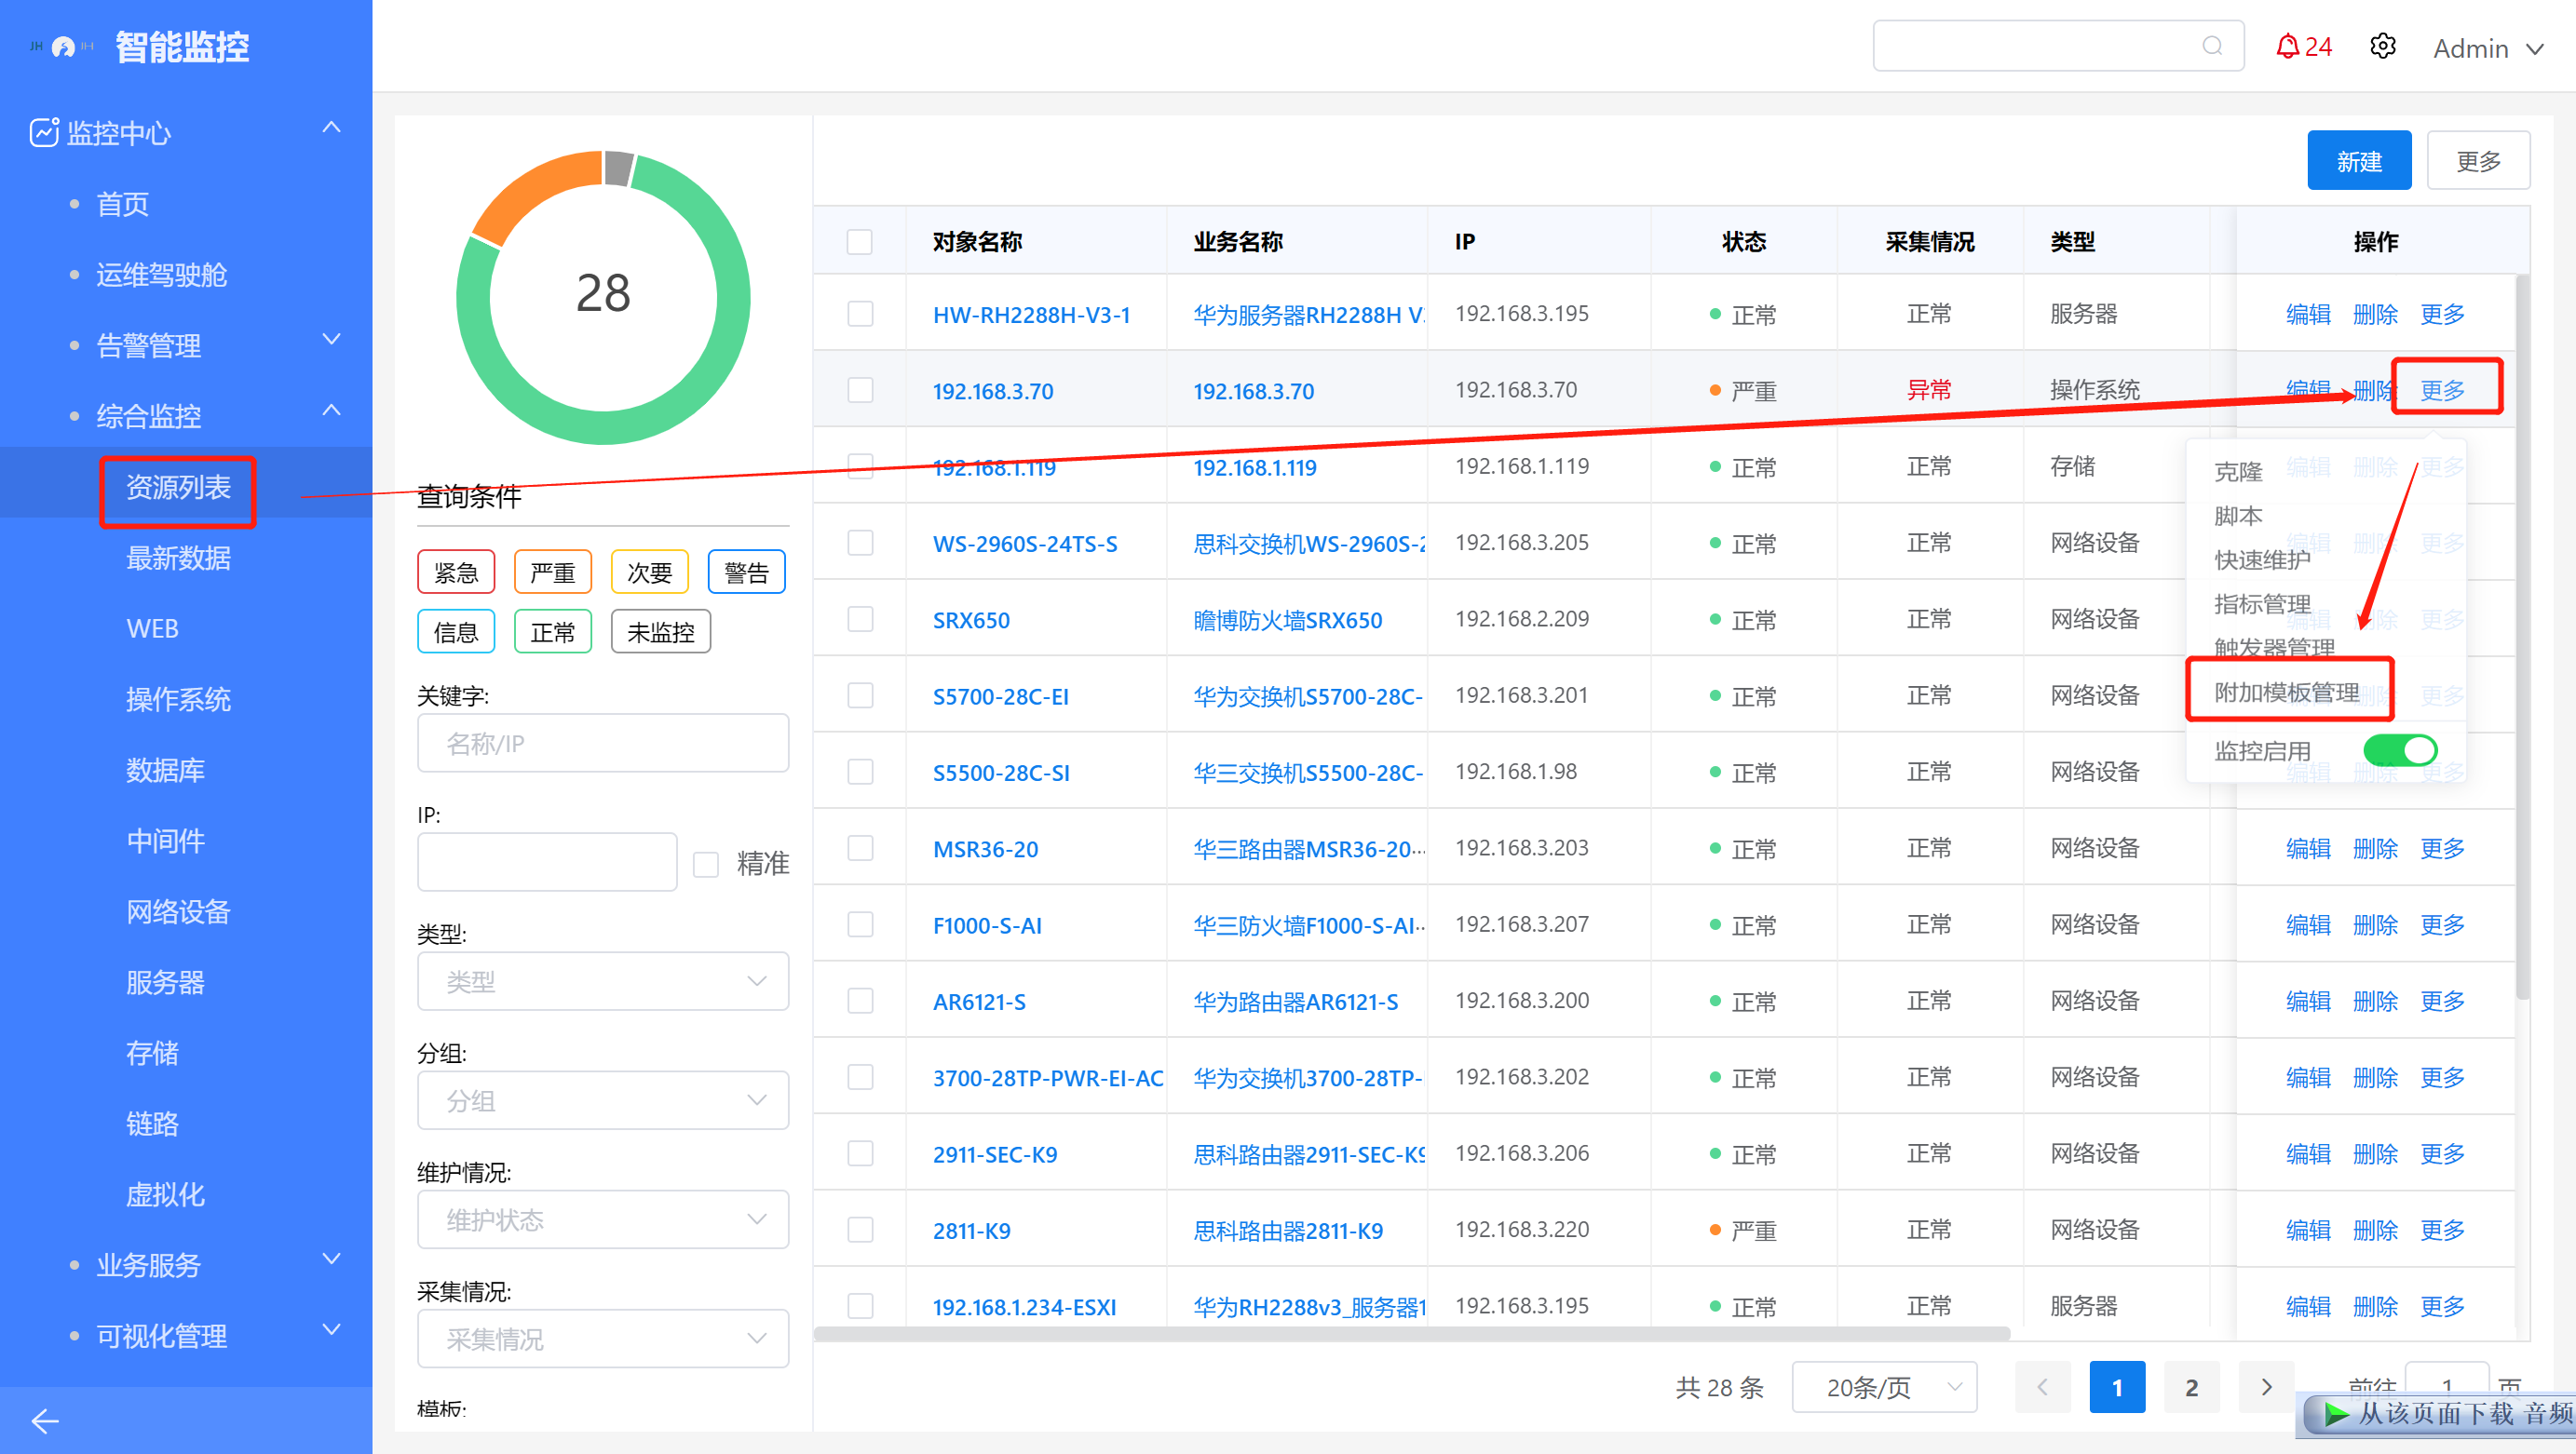Filter by the orange 严重 severity tag
2576x1454 pixels.
553,572
